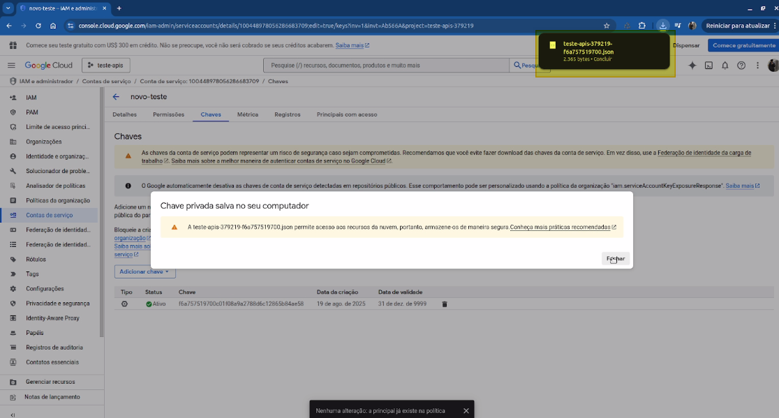The width and height of the screenshot is (779, 418).
Task: Select the Chaves tab
Action: pos(211,114)
